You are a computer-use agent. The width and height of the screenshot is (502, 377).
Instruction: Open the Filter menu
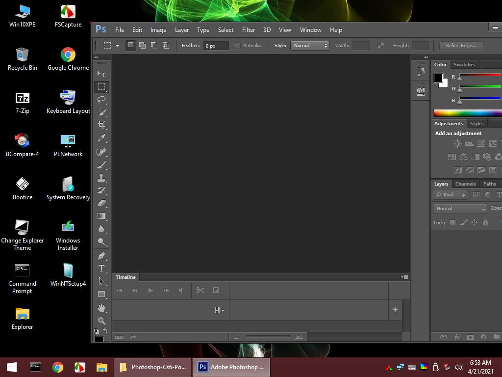pyautogui.click(x=249, y=30)
